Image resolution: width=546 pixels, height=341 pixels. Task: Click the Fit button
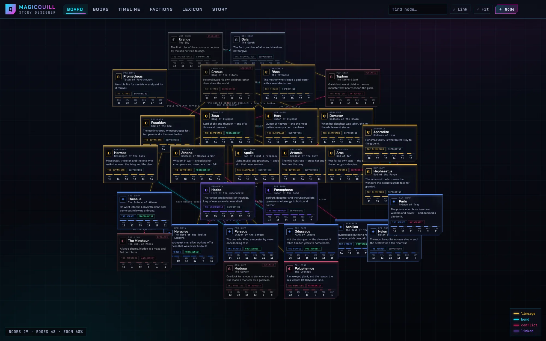tap(483, 9)
